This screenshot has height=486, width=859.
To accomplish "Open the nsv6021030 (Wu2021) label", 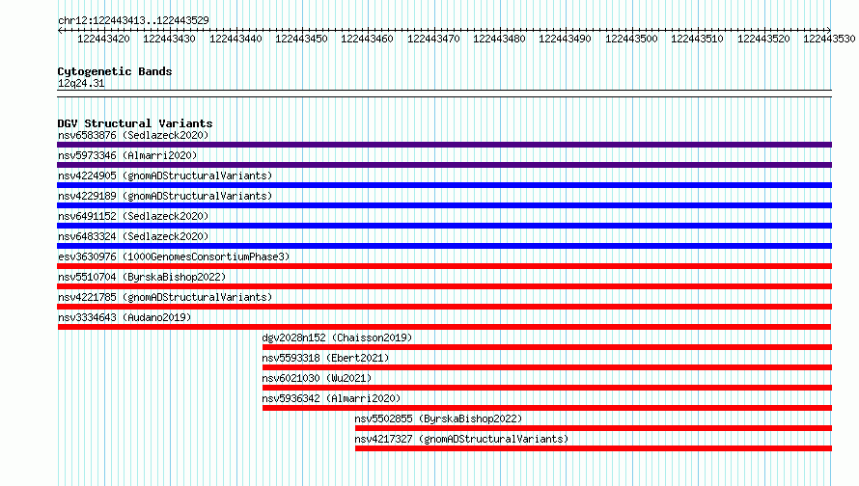I will click(317, 378).
